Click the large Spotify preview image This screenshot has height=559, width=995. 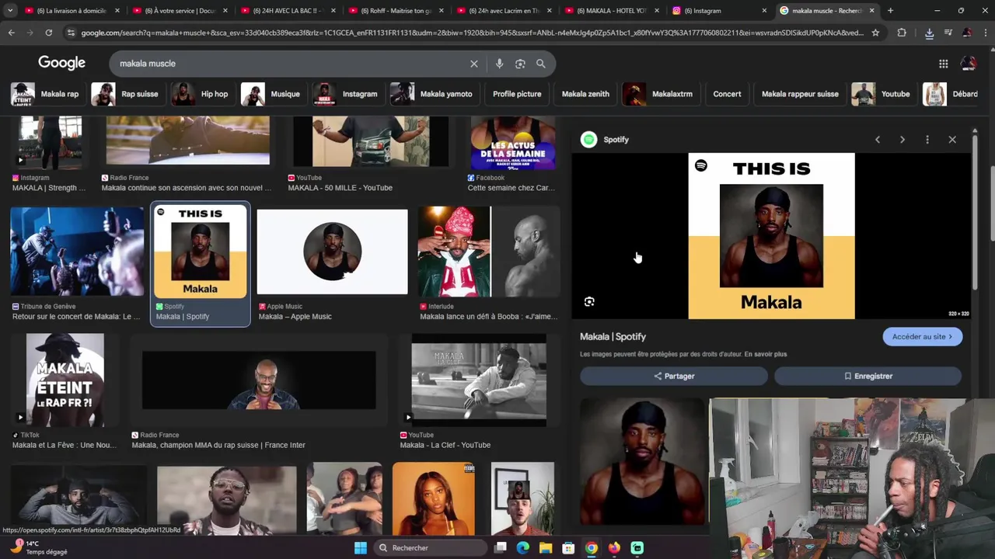771,236
